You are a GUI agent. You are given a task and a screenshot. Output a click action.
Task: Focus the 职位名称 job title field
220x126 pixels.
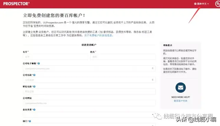pos(89,92)
